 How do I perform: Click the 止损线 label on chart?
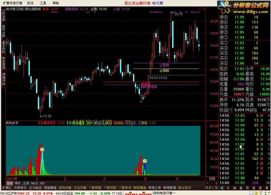click(x=164, y=71)
